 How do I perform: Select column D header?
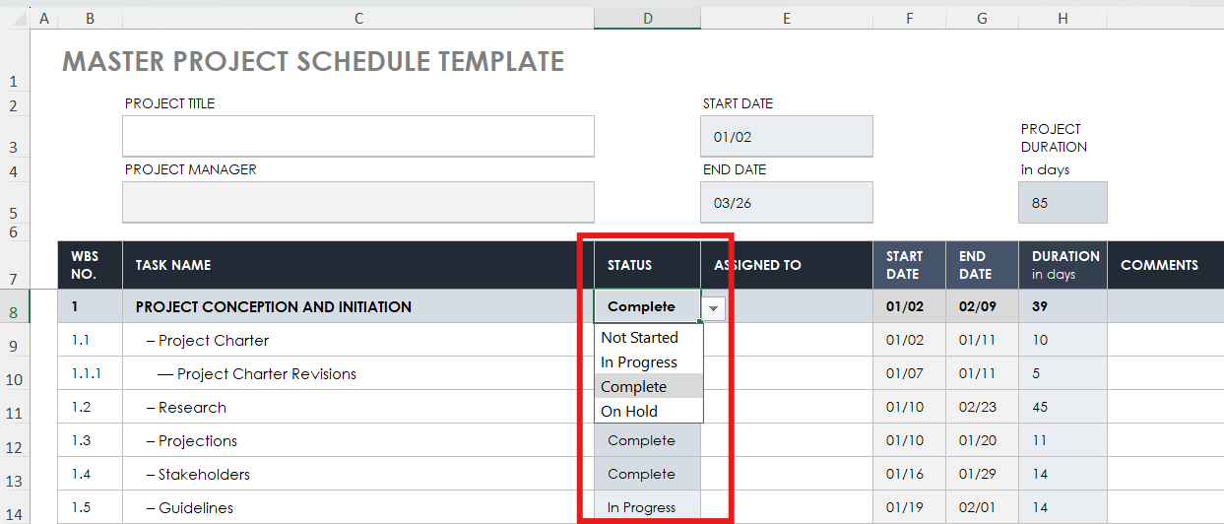click(647, 19)
